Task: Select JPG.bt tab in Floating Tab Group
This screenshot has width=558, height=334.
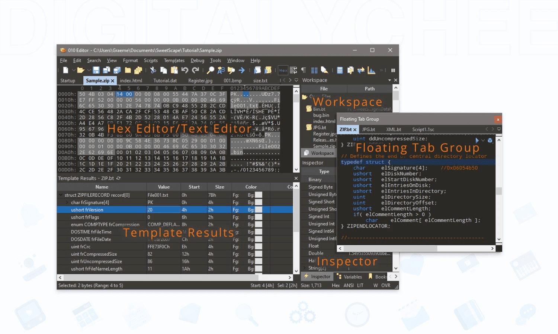Action: click(368, 130)
